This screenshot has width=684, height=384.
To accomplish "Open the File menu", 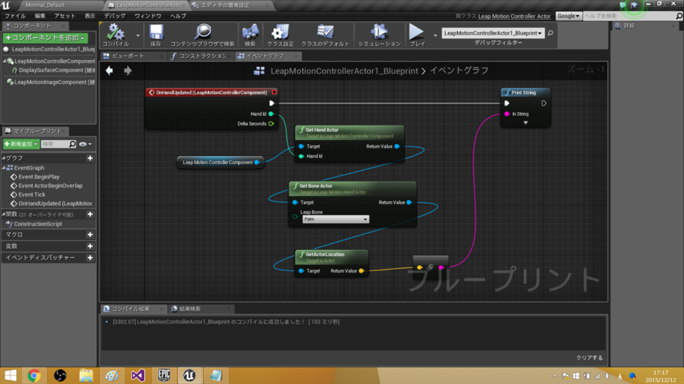I will (15, 16).
